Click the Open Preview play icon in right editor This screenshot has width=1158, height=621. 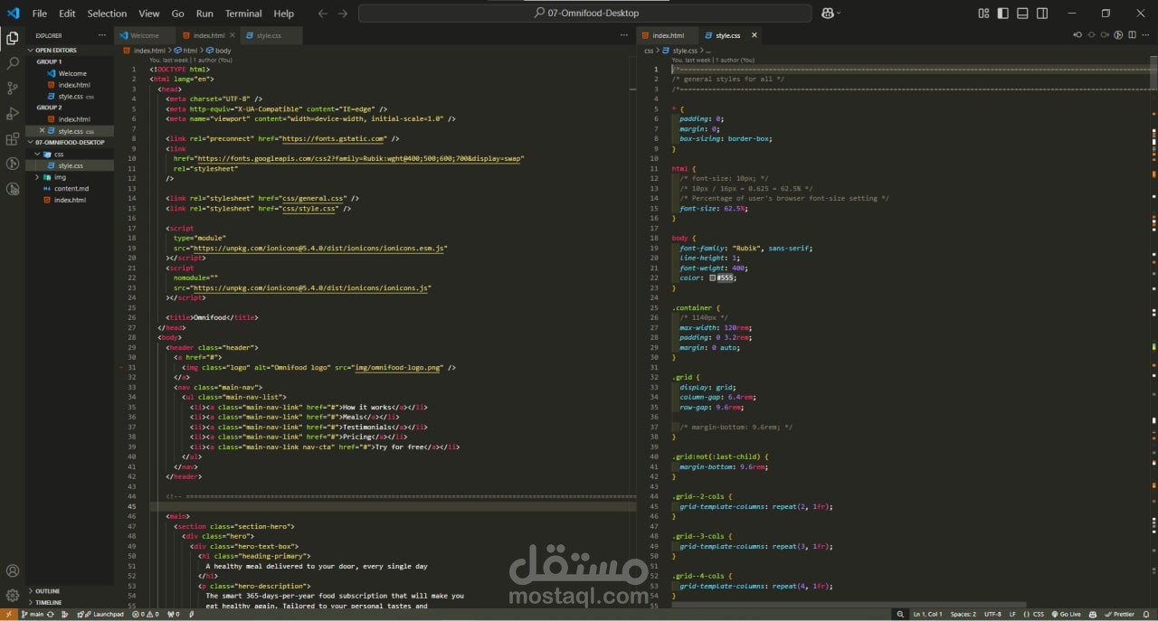click(1119, 35)
